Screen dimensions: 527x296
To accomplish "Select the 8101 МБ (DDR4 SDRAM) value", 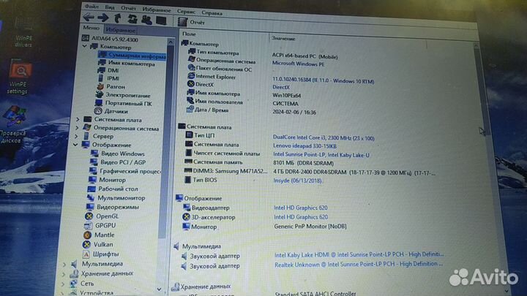I will (x=303, y=163).
